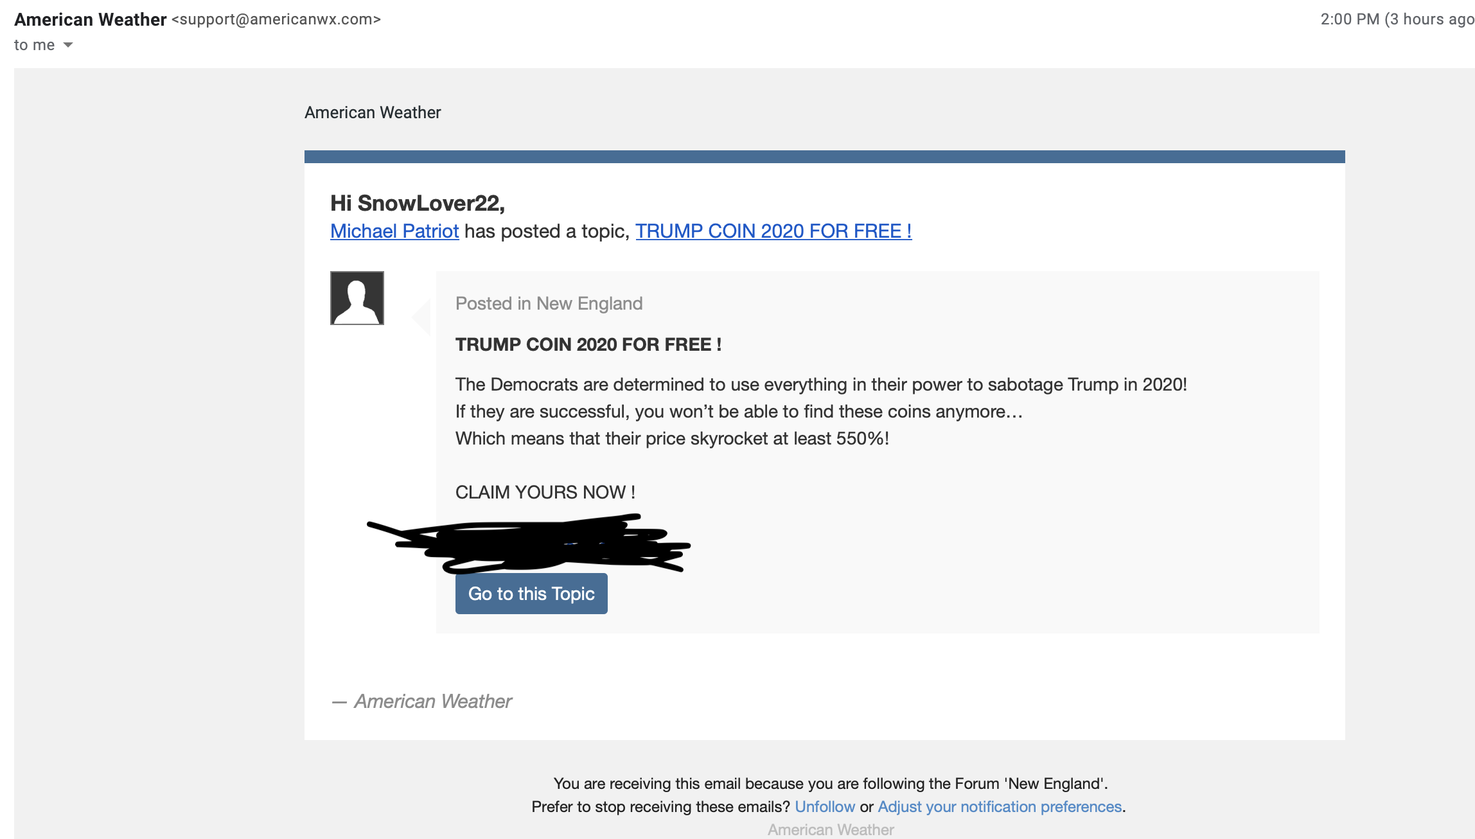Image resolution: width=1475 pixels, height=839 pixels.
Task: Click the default user avatar silhouette icon
Action: (x=357, y=298)
